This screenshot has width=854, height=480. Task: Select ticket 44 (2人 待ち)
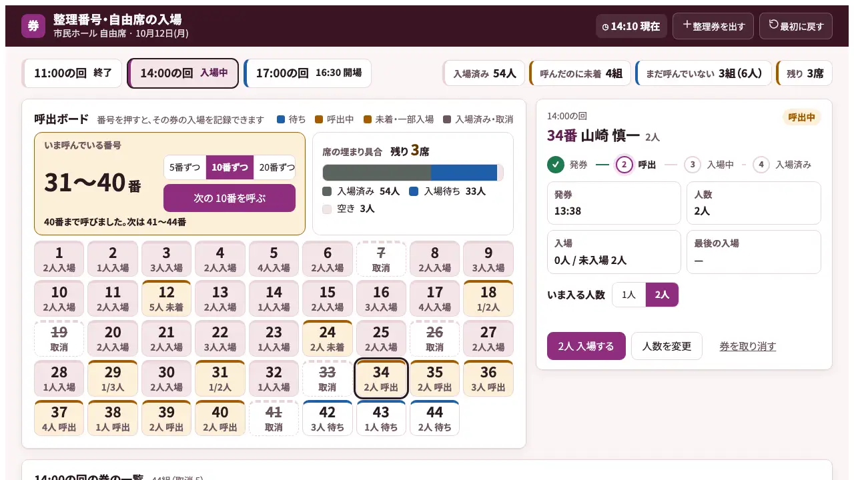434,419
